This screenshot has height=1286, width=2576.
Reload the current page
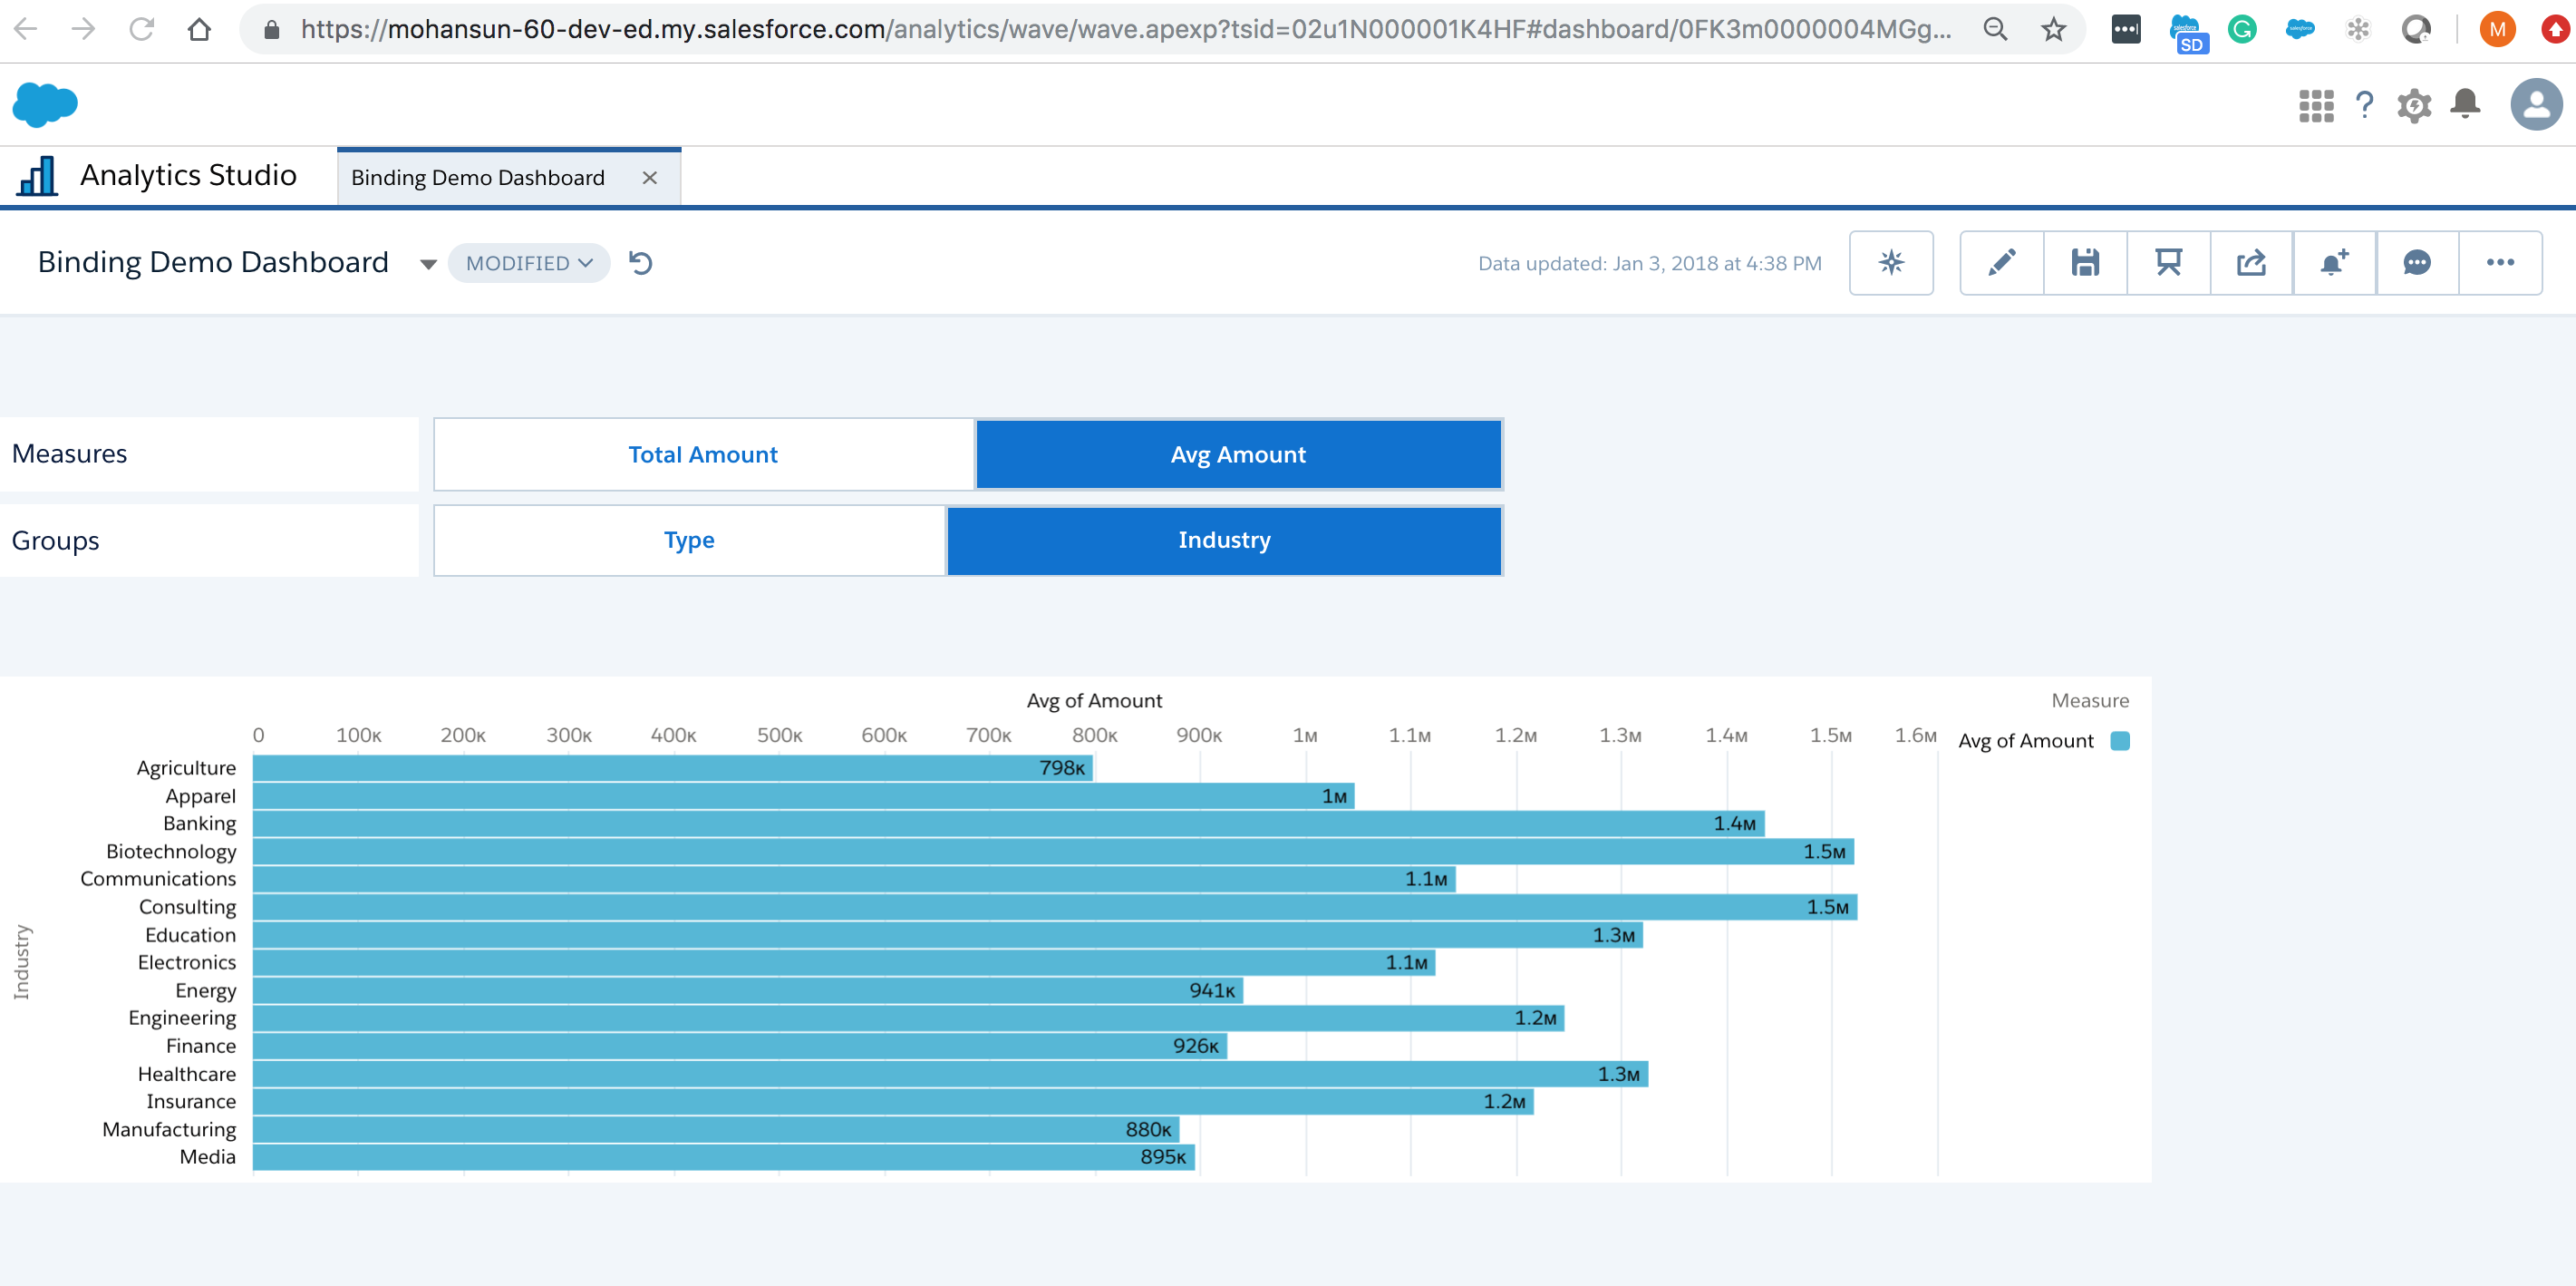pyautogui.click(x=142, y=29)
